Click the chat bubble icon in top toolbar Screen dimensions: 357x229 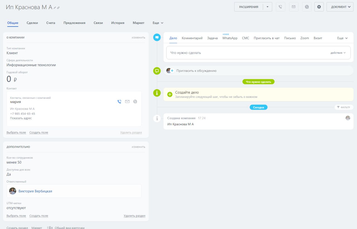pos(307,7)
